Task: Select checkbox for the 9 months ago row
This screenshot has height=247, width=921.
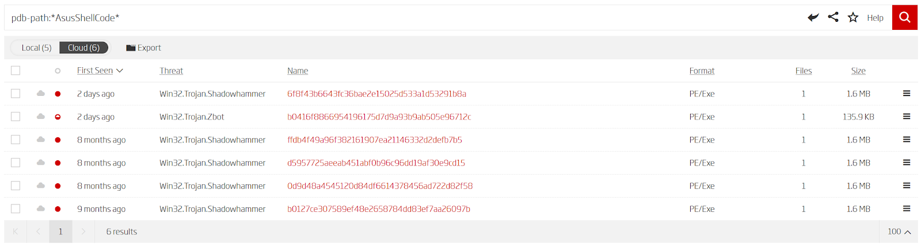Action: coord(16,209)
